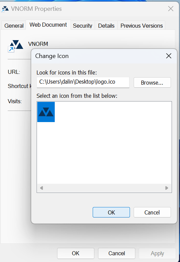Open the Previous Versions tab

click(142, 26)
